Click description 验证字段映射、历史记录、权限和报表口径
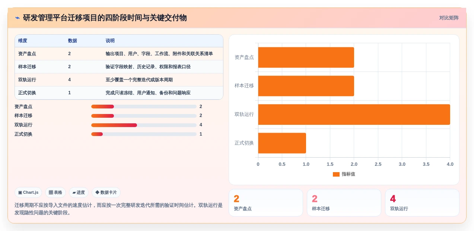 click(x=148, y=67)
